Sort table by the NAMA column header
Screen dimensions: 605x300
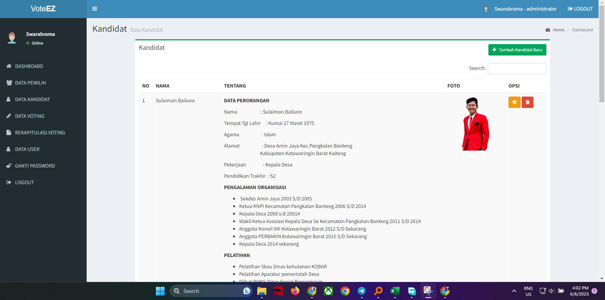tap(187, 86)
